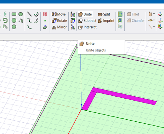Select the Draw rectangle tool
This screenshot has width=164, height=134.
tap(14, 14)
